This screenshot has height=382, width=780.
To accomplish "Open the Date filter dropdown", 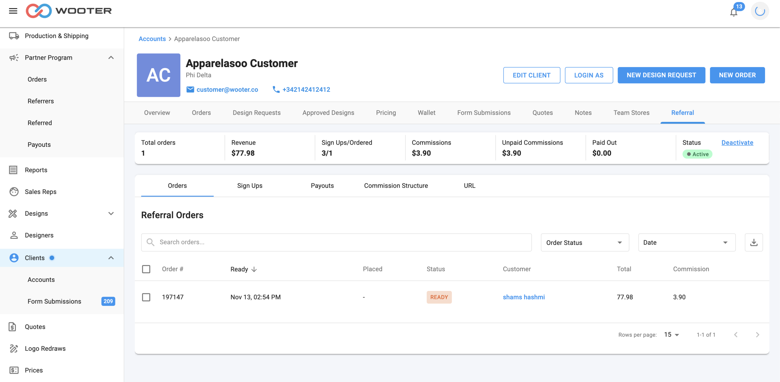I will (687, 242).
